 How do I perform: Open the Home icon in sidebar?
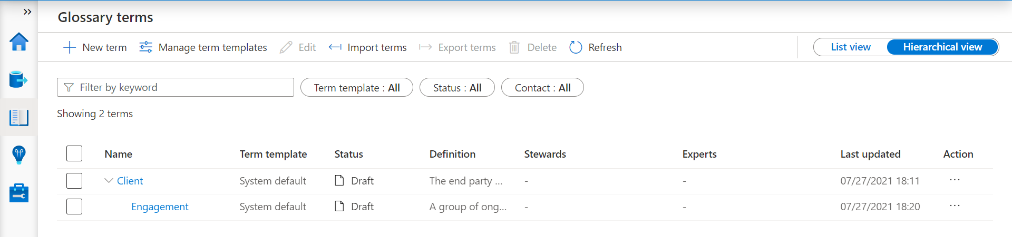pos(19,42)
